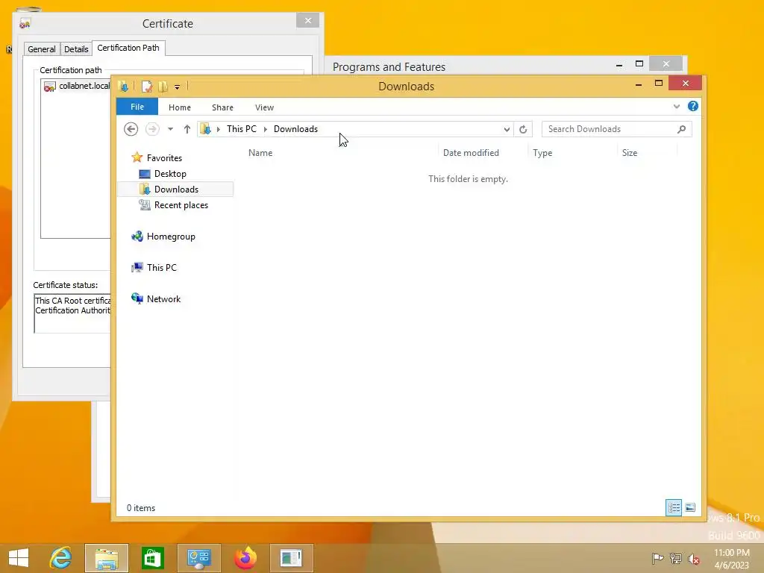Open Action Center flag tray icon

[657, 558]
